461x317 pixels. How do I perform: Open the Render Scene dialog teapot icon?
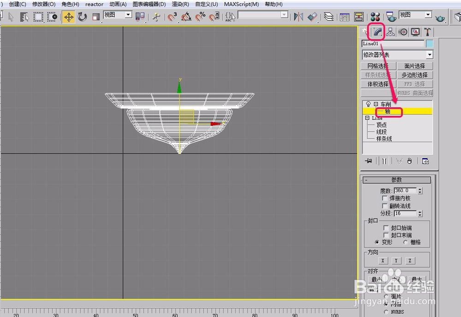pyautogui.click(x=391, y=17)
